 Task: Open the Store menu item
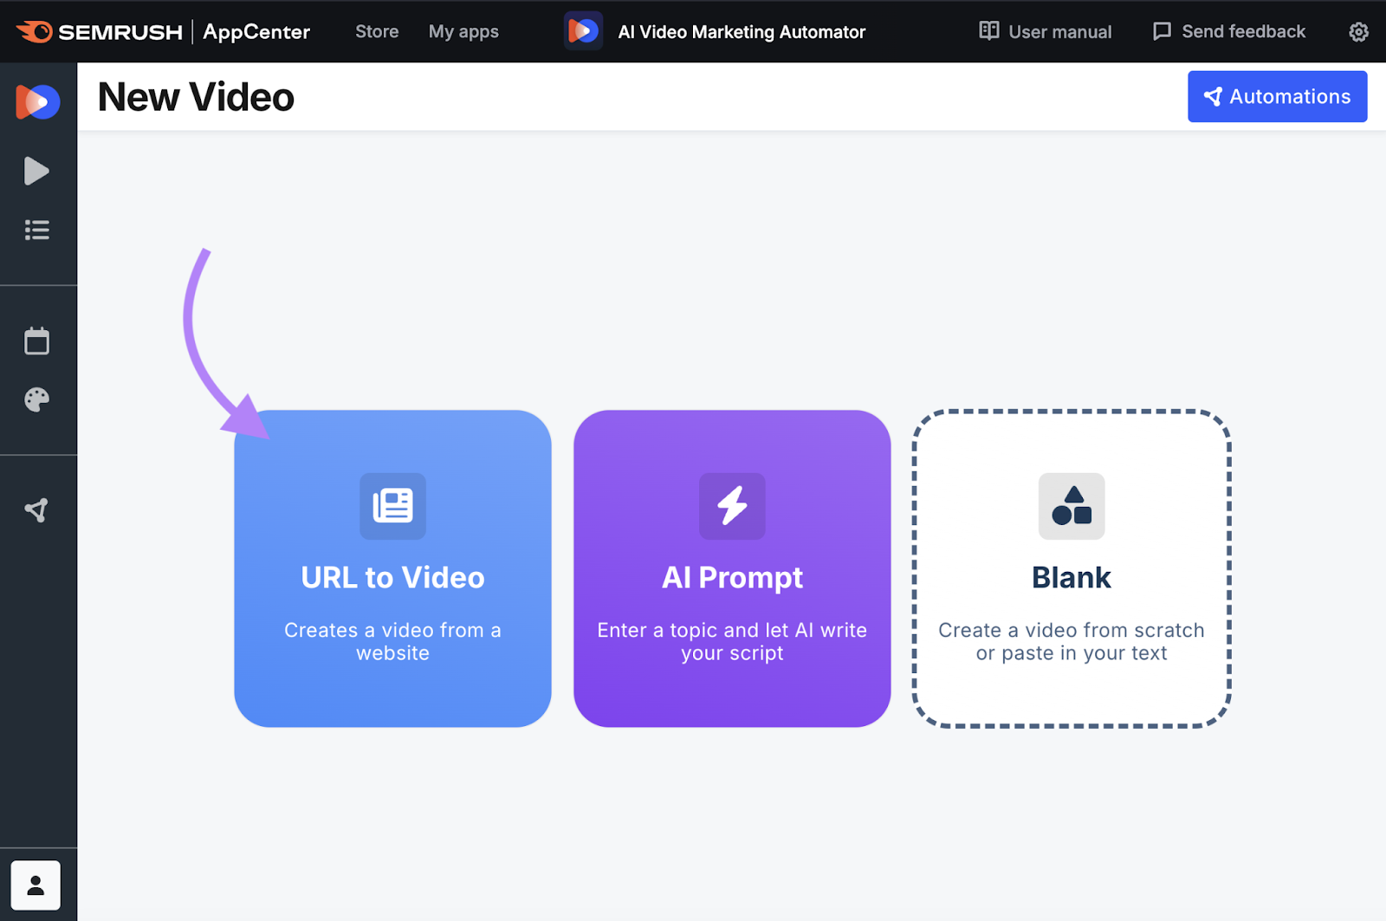(377, 32)
